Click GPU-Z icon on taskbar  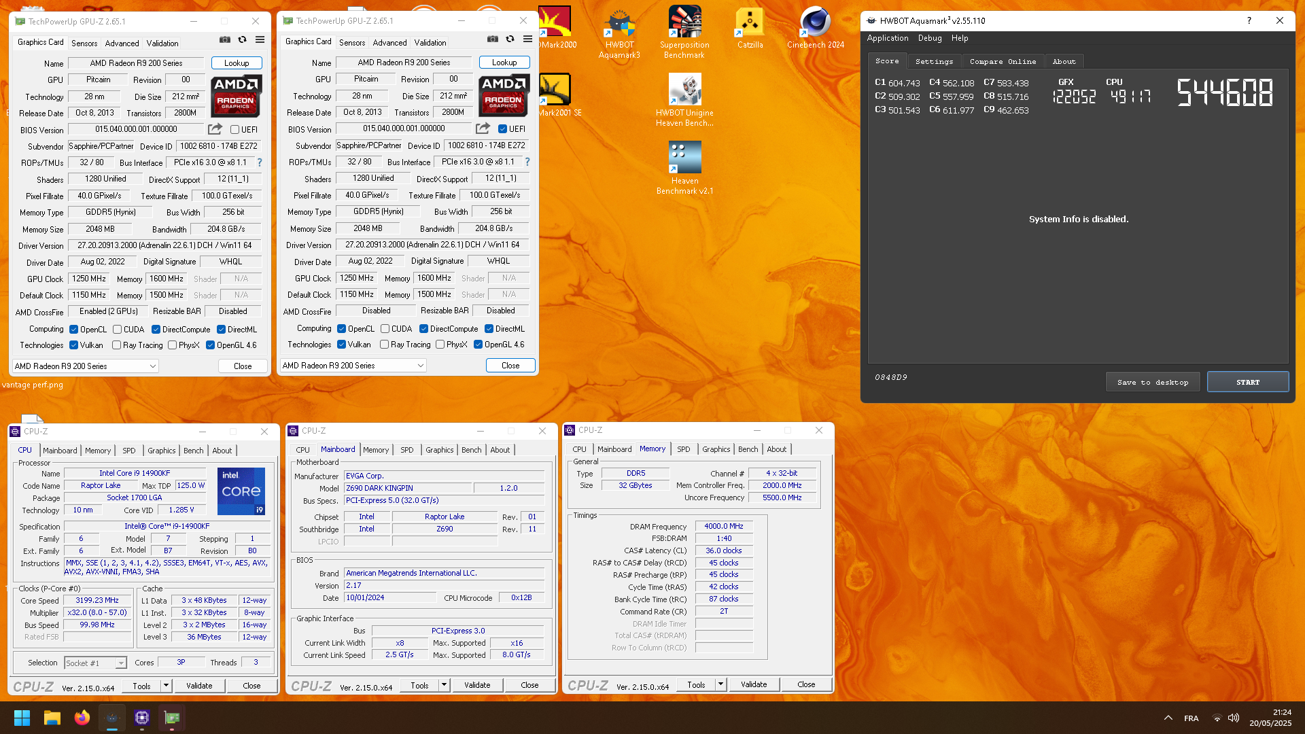click(172, 718)
